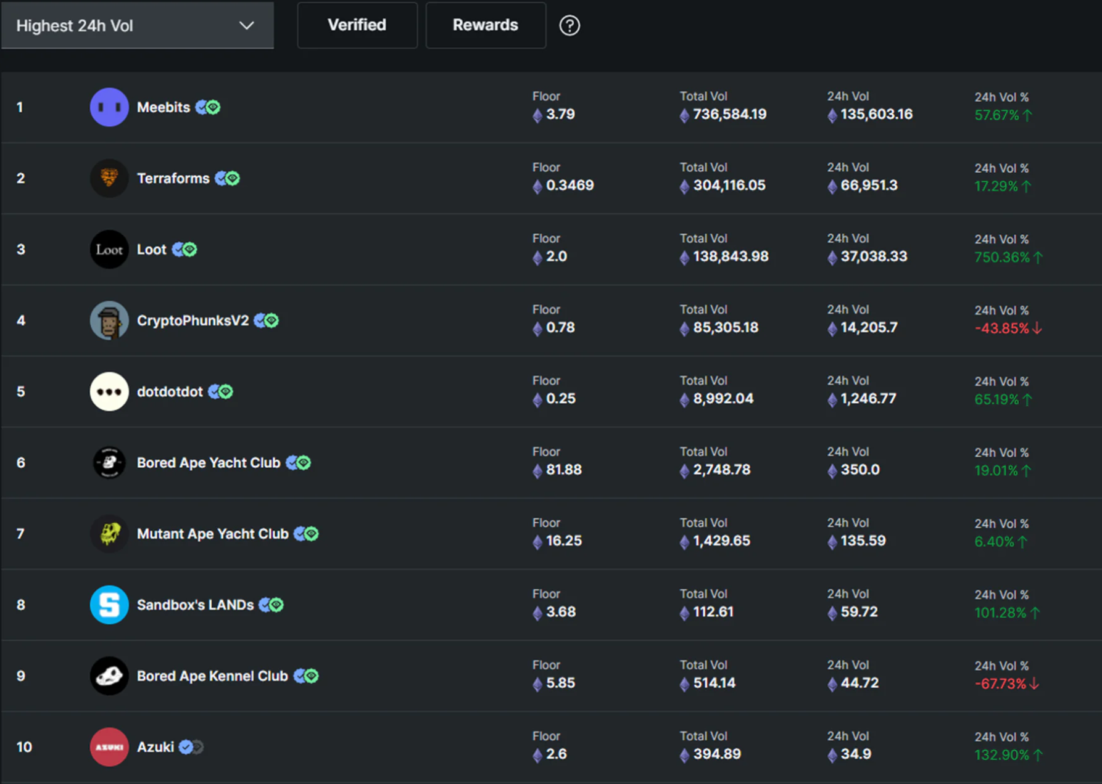Image resolution: width=1102 pixels, height=784 pixels.
Task: Click the Azuki red logo icon
Action: point(109,747)
